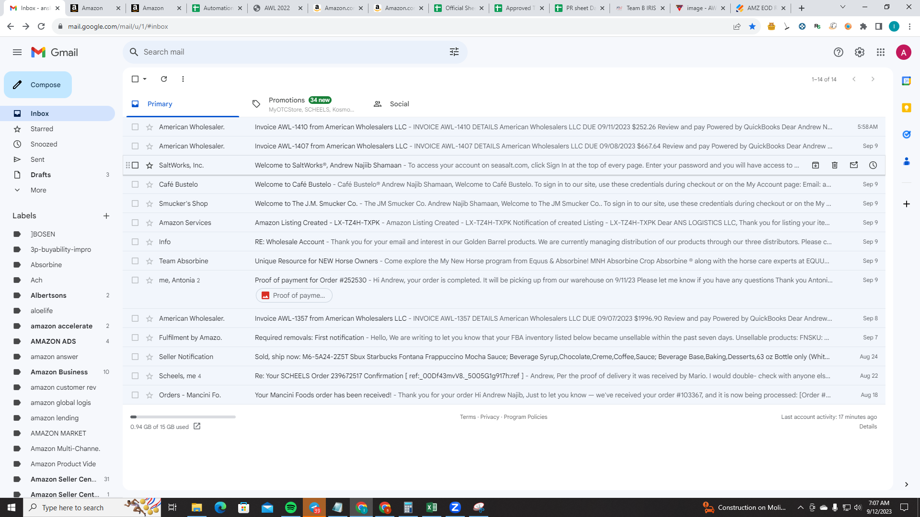Open Google apps grid

tap(881, 52)
